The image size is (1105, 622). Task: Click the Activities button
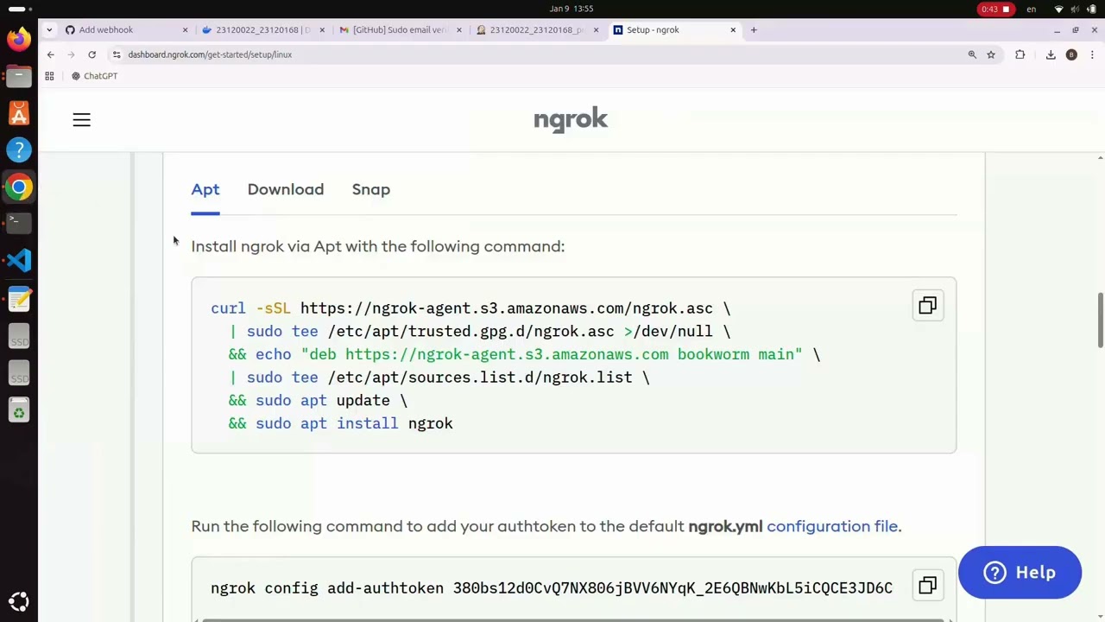coord(19,9)
